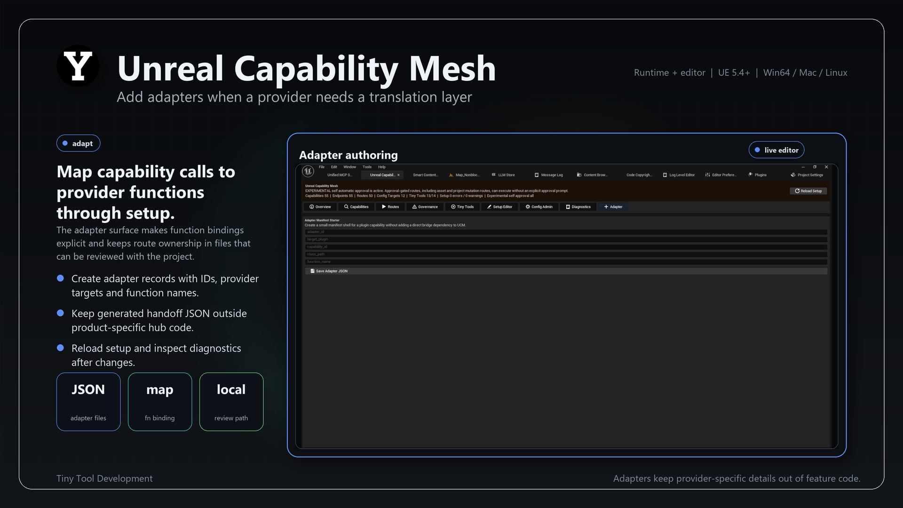Open Tiny Tools via its circle icon
This screenshot has height=508, width=903.
click(453, 207)
